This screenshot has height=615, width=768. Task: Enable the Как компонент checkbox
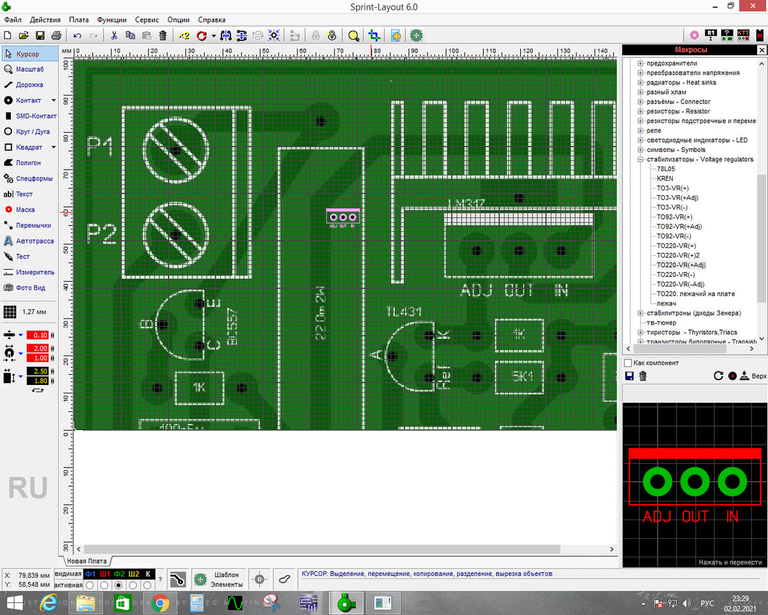[628, 363]
